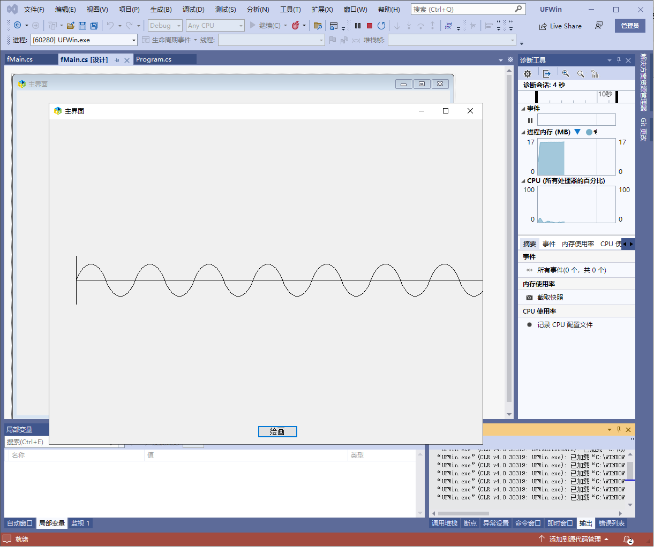Pause the events track in diagnostics
Image resolution: width=654 pixels, height=547 pixels.
[530, 120]
